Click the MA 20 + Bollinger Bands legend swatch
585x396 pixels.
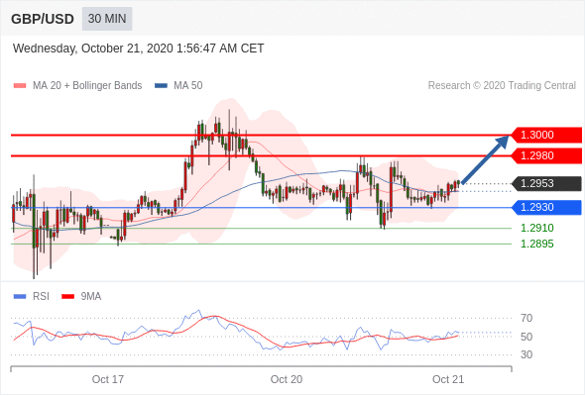point(20,86)
